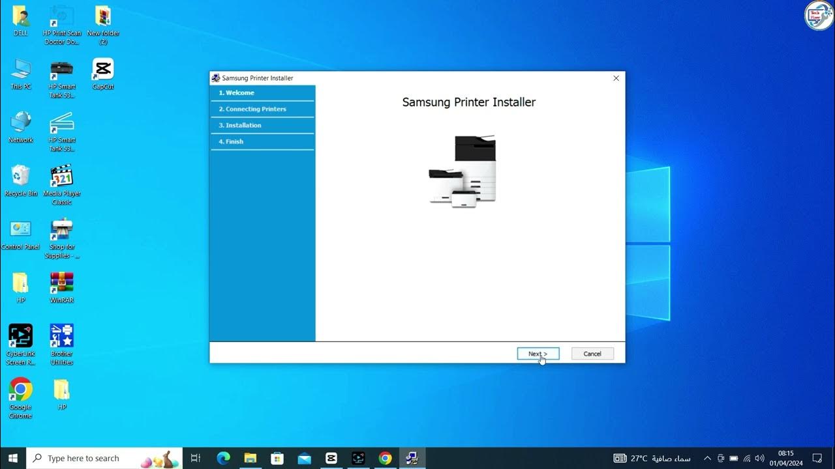Image resolution: width=835 pixels, height=469 pixels.
Task: Open Task View on the taskbar
Action: [x=195, y=459]
